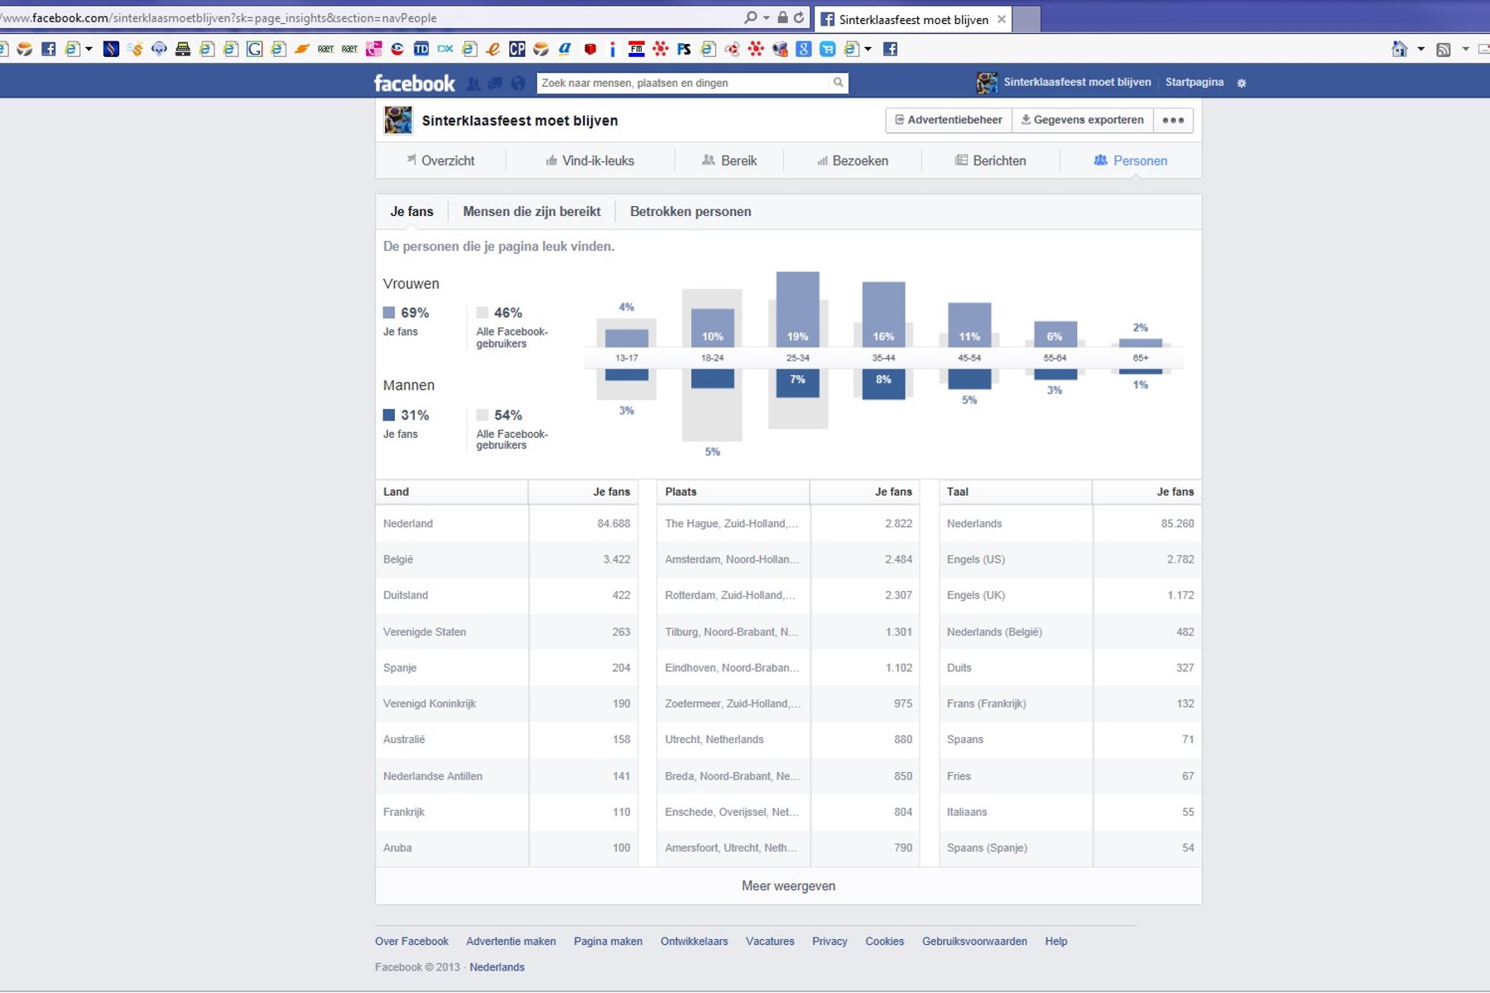This screenshot has height=993, width=1490.
Task: Switch to the Overzicht tab
Action: coord(440,161)
